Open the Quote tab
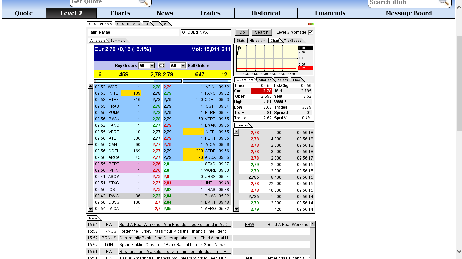The width and height of the screenshot is (462, 259). (24, 13)
